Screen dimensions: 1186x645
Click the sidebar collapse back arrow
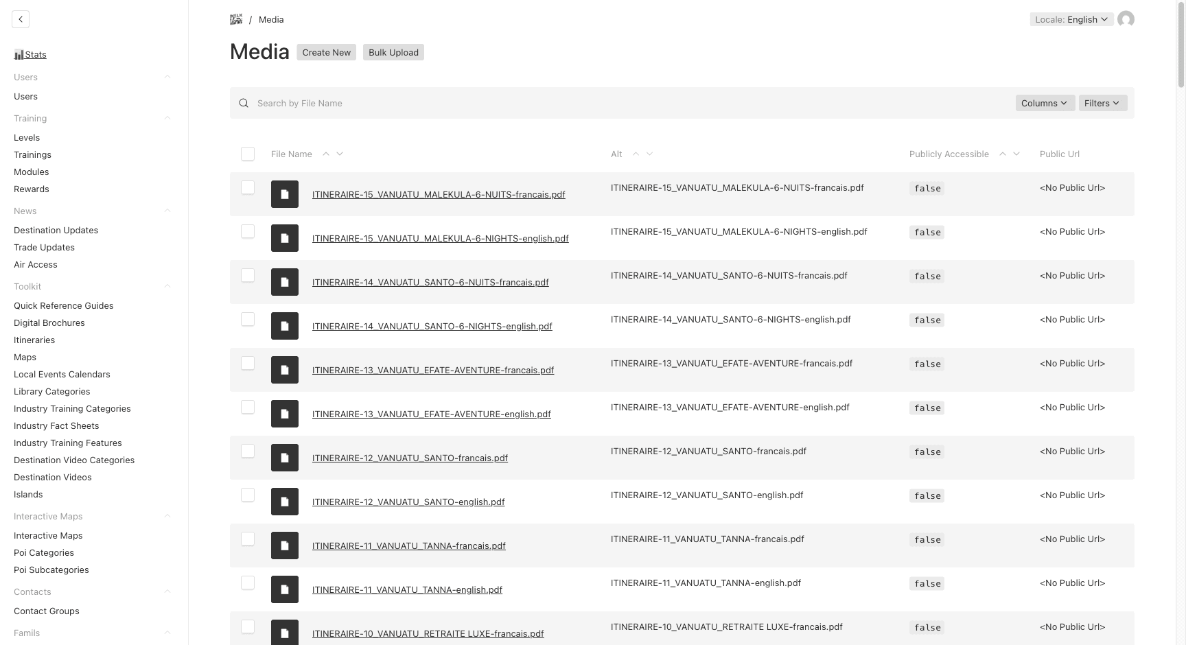(21, 19)
